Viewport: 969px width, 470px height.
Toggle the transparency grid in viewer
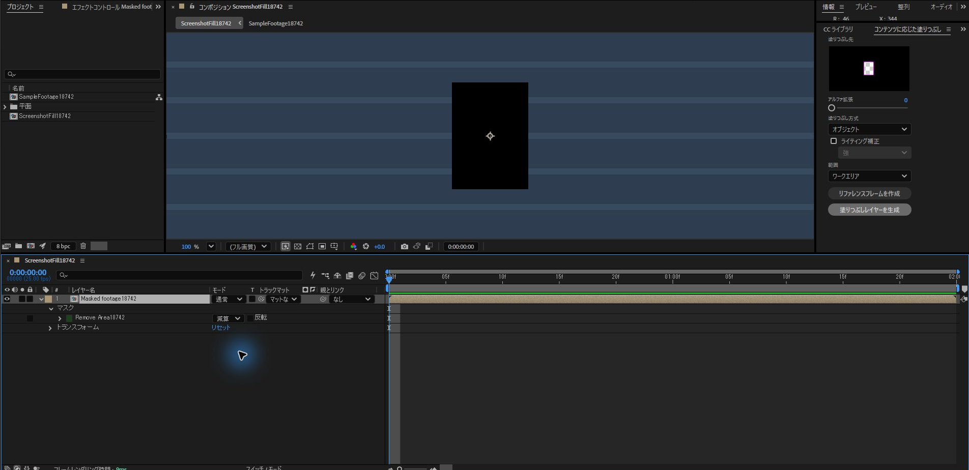tap(298, 247)
